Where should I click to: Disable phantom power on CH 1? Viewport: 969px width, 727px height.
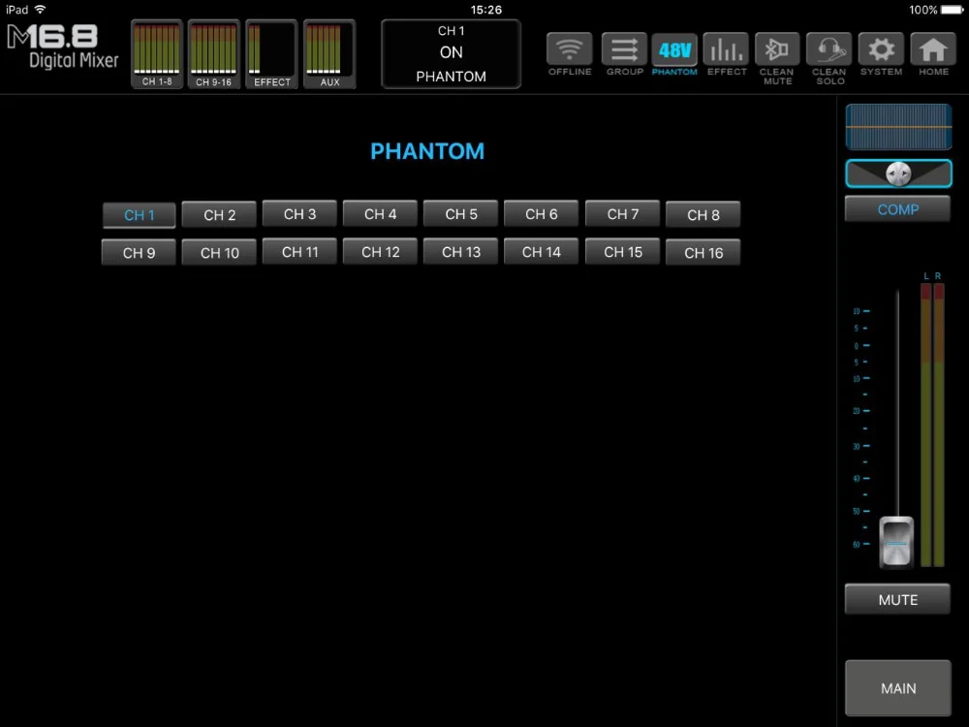click(x=139, y=215)
